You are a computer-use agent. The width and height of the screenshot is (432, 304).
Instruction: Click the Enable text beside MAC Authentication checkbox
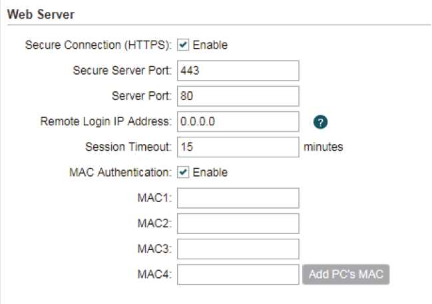tap(210, 173)
